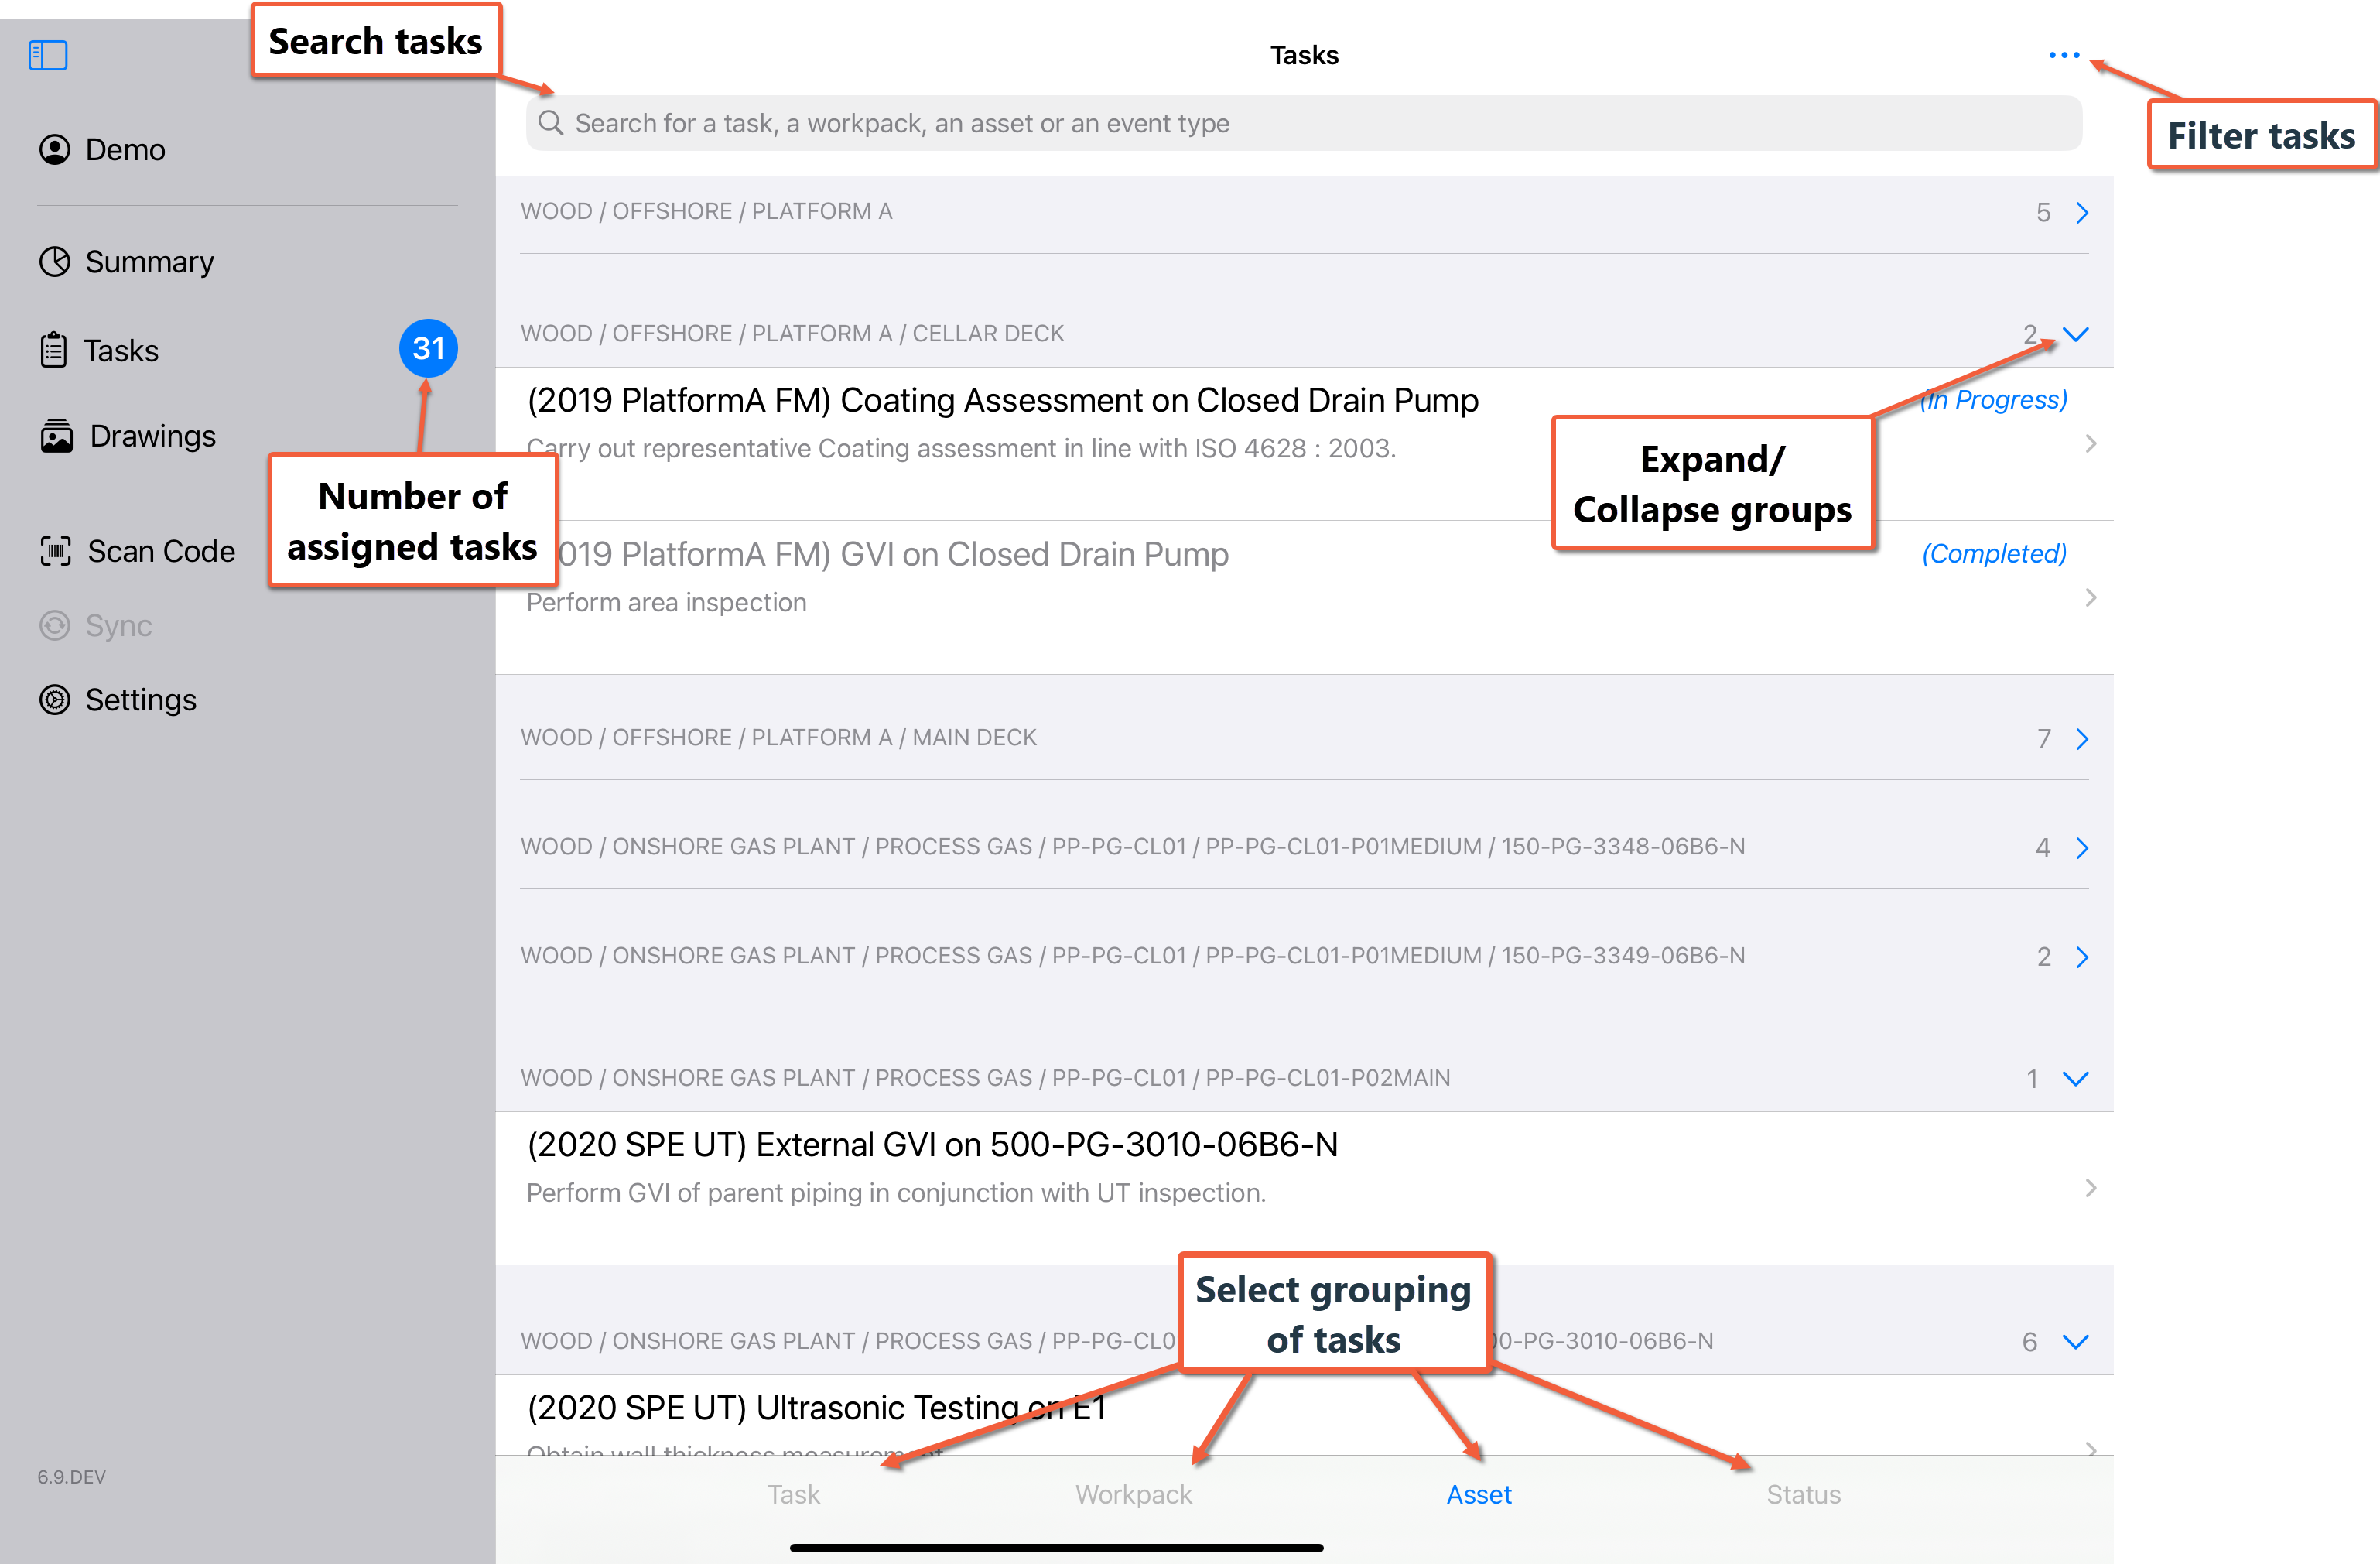The image size is (2380, 1564).
Task: Toggle the sidebar panel icon
Action: 47,55
